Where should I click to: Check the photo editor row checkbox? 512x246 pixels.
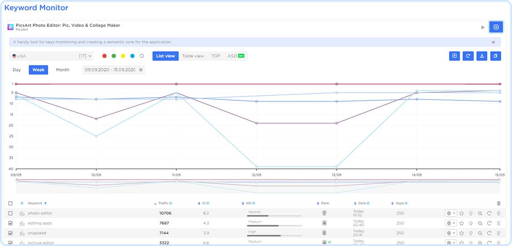pyautogui.click(x=11, y=213)
